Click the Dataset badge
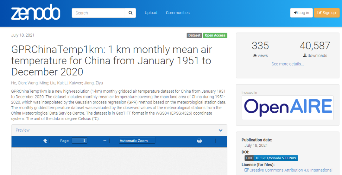The width and height of the screenshot is (342, 175). point(194,35)
